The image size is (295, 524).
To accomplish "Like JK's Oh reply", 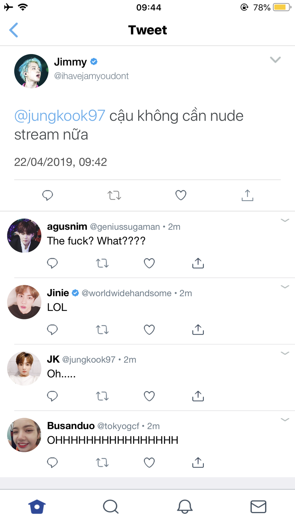I will (149, 396).
